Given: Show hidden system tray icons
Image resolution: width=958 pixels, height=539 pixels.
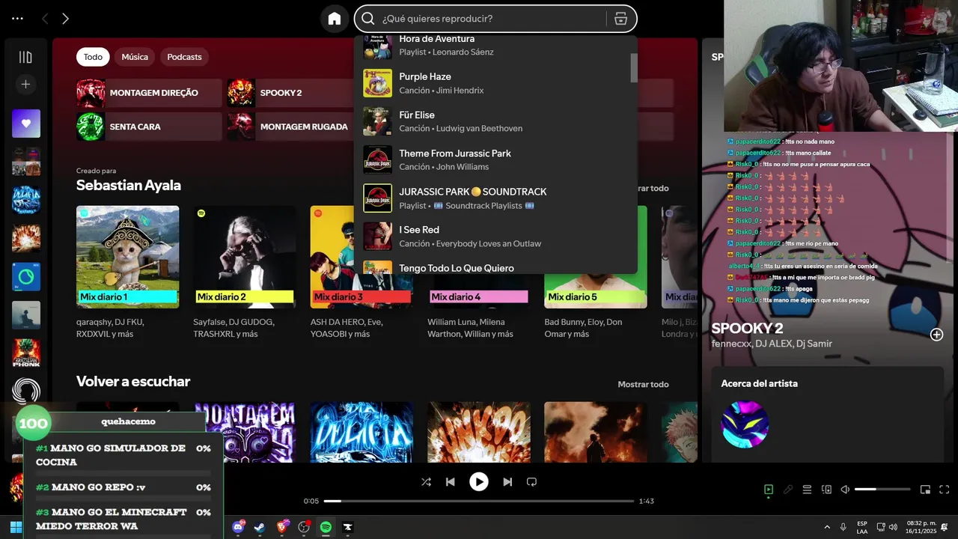Looking at the screenshot, I should point(827,527).
